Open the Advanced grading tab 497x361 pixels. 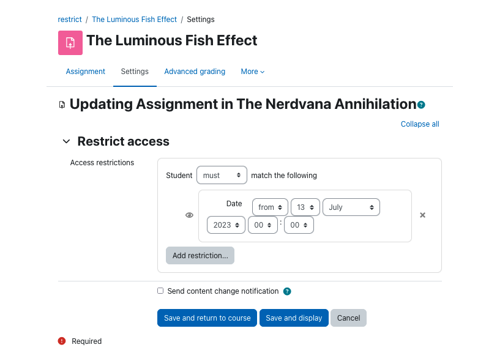tap(195, 72)
